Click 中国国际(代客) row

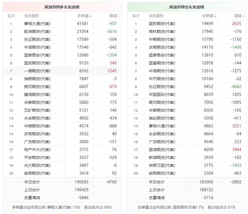coord(186,94)
